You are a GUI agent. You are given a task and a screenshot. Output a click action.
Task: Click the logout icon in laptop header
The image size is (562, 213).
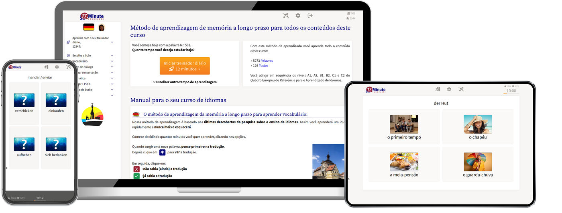[x=310, y=16]
